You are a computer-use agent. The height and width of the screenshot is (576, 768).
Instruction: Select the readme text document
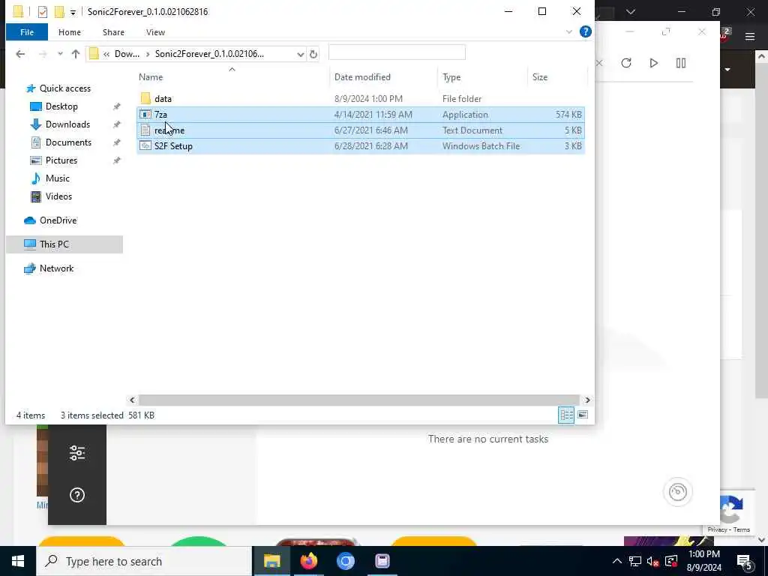[x=361, y=130]
